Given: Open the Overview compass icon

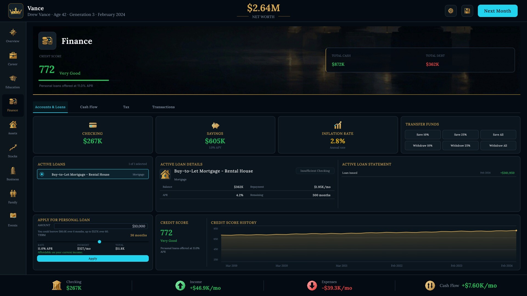Looking at the screenshot, I should coord(13,32).
